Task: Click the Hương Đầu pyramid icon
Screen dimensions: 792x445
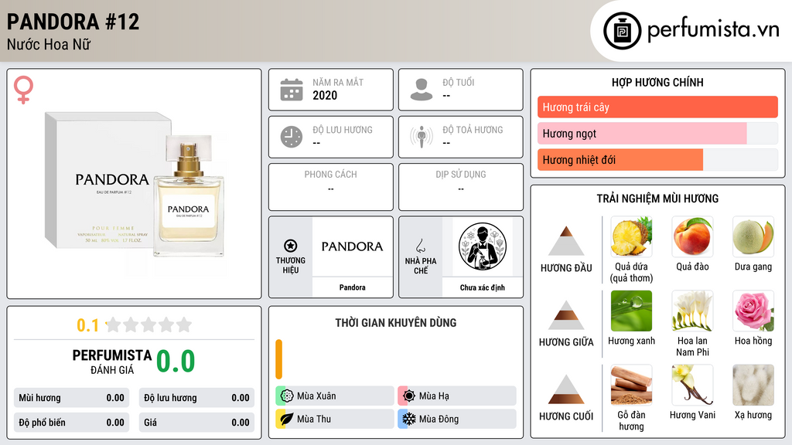Action: tap(566, 241)
